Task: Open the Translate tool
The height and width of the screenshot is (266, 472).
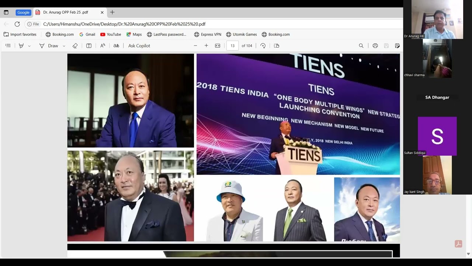Action: tap(116, 46)
